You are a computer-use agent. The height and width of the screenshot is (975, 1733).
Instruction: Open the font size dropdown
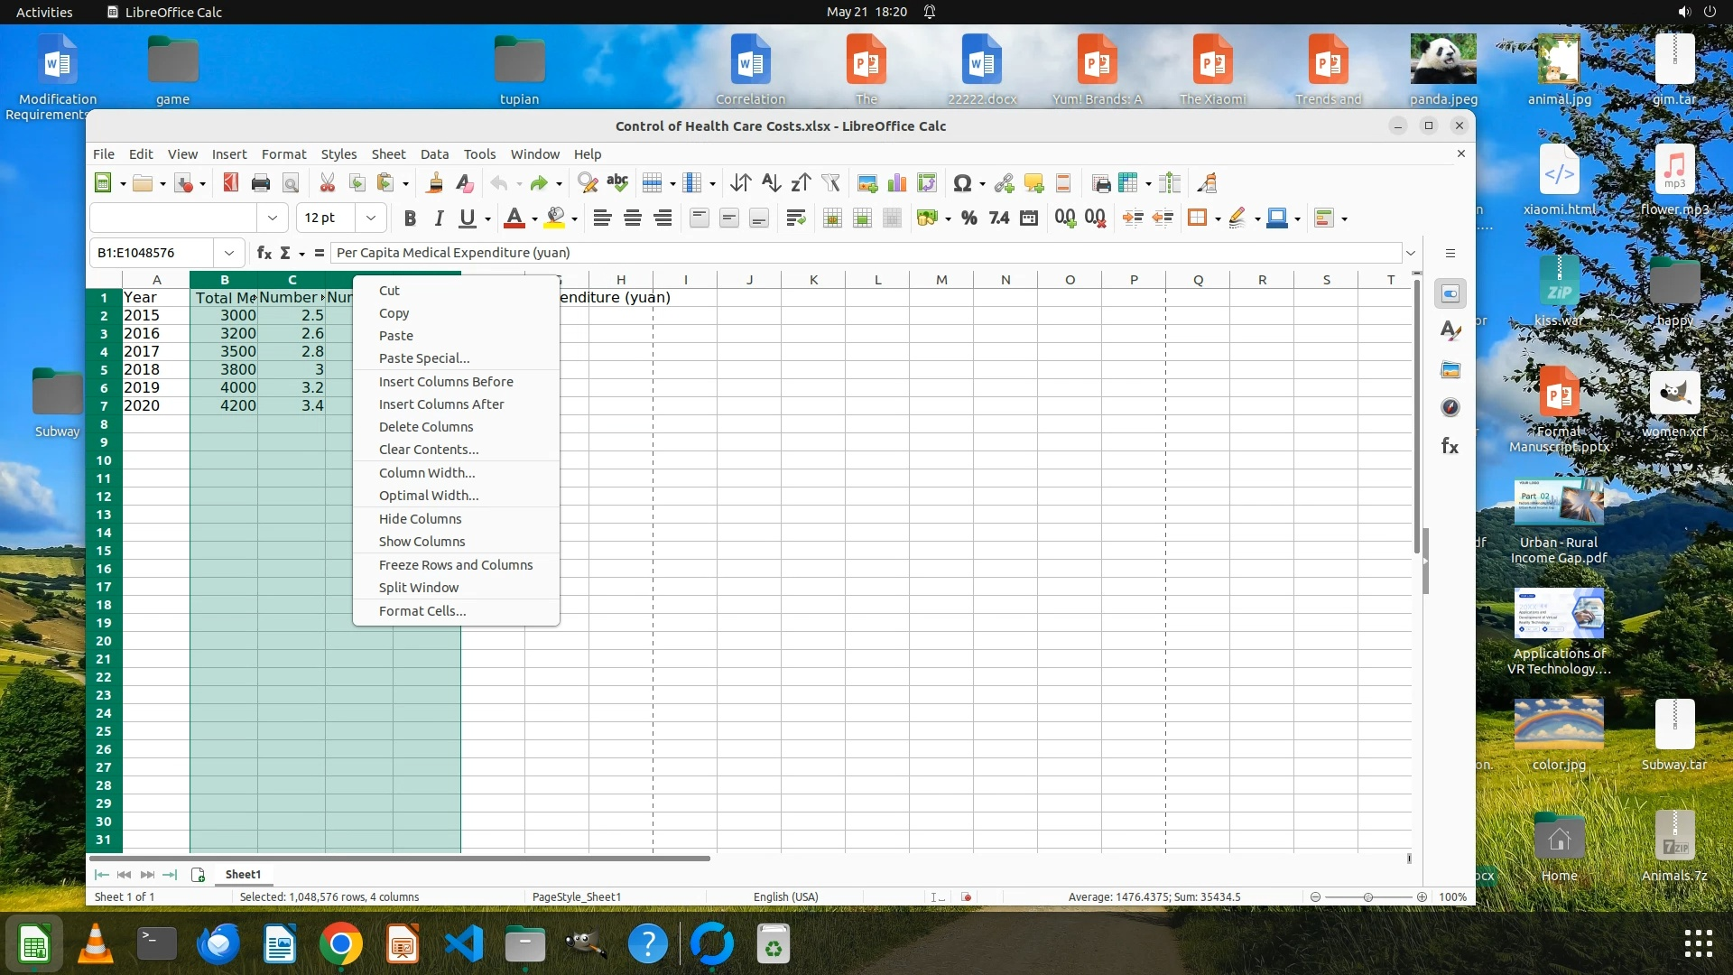point(370,218)
